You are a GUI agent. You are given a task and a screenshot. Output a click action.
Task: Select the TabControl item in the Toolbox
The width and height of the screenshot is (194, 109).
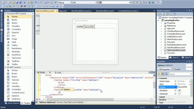pyautogui.click(x=16, y=58)
